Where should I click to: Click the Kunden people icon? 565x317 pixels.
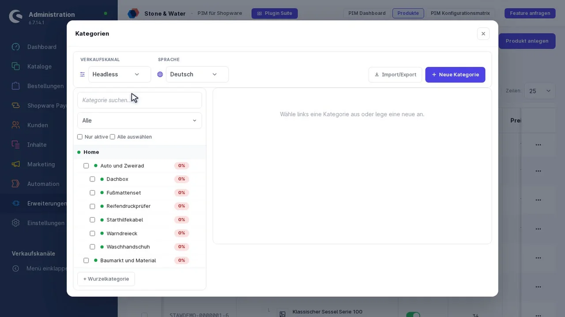(x=16, y=125)
